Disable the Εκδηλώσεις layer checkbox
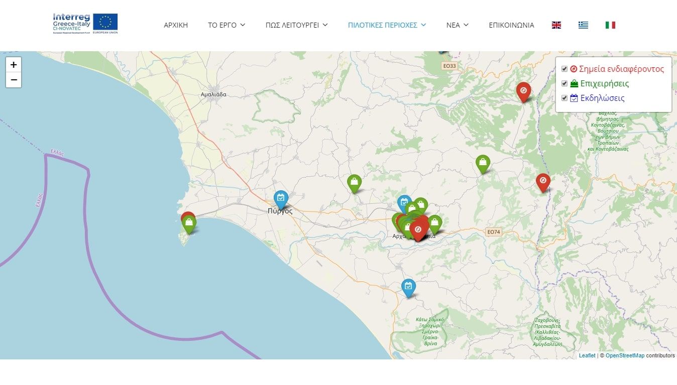Screen dimensions: 677x385 (565, 98)
